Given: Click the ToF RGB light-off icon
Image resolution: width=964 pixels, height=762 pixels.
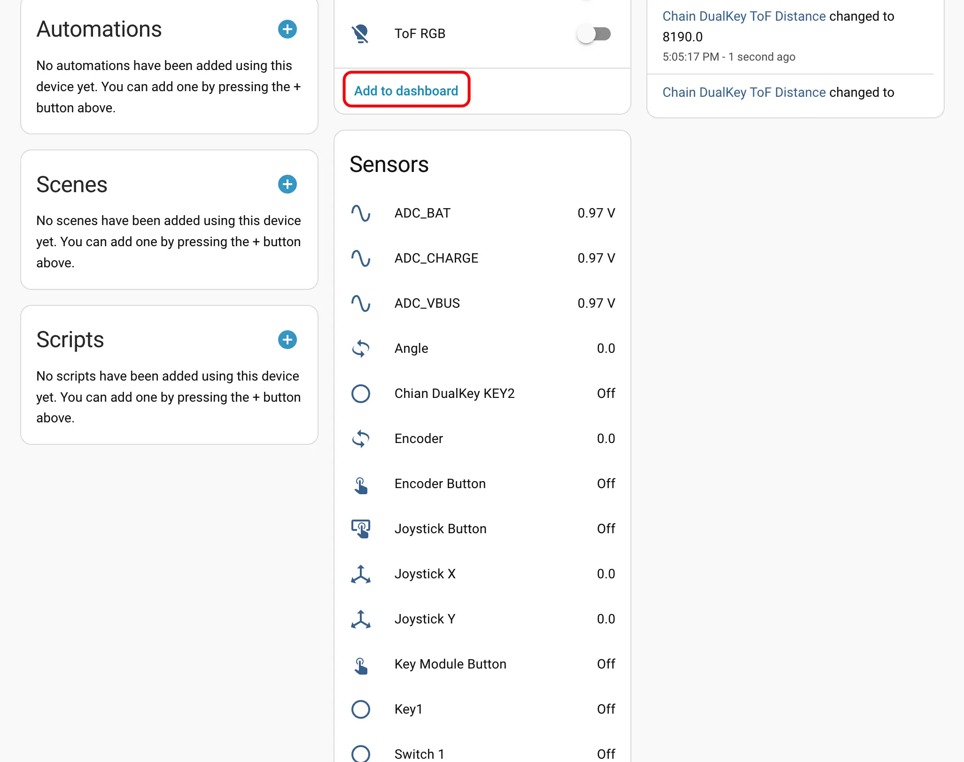Looking at the screenshot, I should point(360,34).
